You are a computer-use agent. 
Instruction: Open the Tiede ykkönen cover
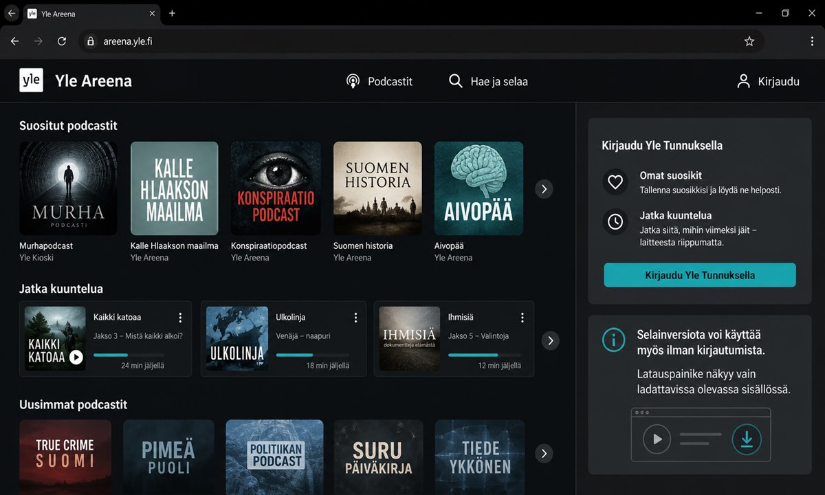[480, 457]
